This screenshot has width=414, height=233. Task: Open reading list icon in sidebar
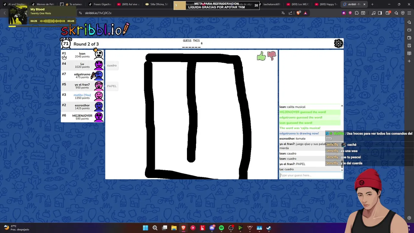[409, 53]
